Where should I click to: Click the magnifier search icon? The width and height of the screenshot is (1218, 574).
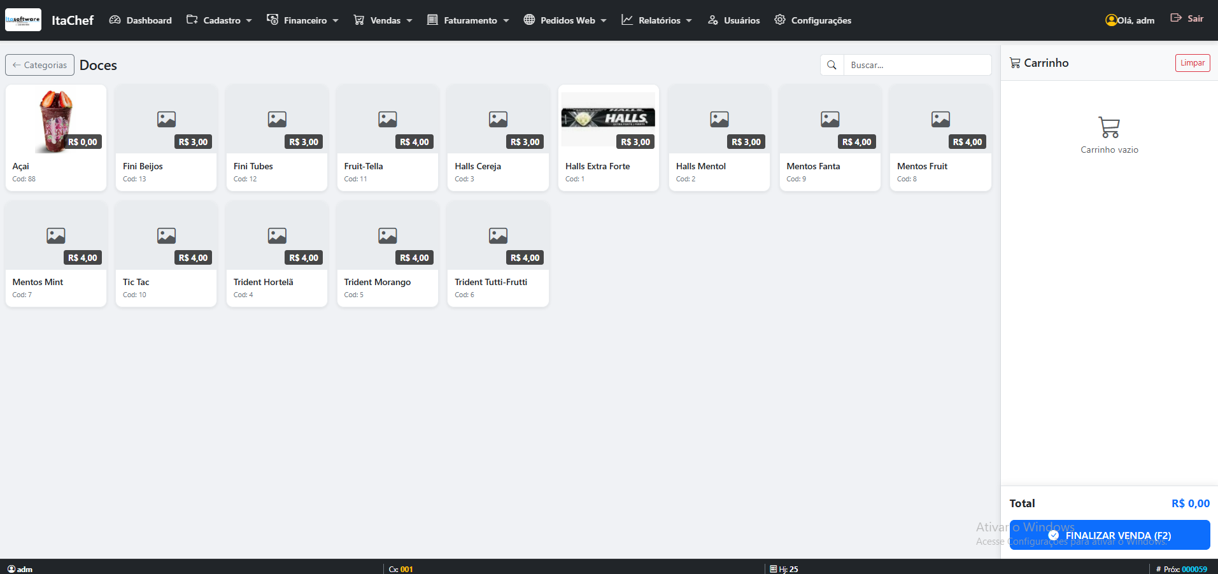point(832,65)
